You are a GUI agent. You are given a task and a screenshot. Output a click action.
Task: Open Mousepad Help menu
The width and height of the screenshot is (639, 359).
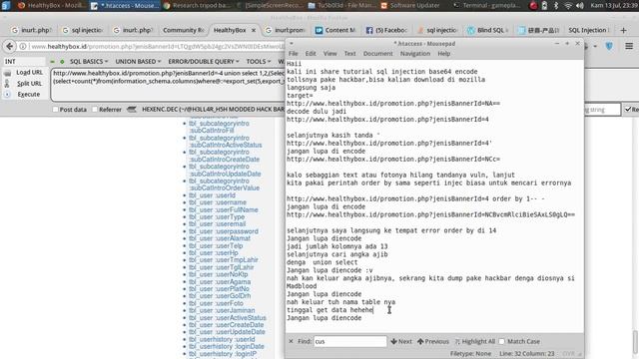[x=443, y=54]
